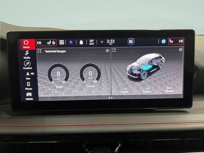Tap the Torque gauge
The image size is (204, 153).
pos(90,75)
